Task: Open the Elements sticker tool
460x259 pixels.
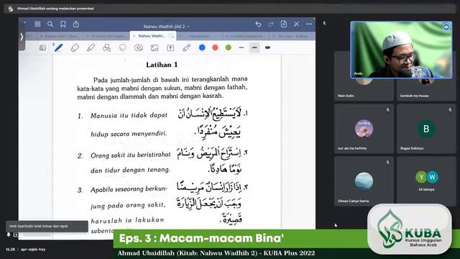Action: click(x=139, y=47)
